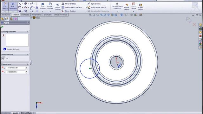Open the Smart Dimension dropdown arrow
The image size is (203, 114).
click(x=13, y=11)
